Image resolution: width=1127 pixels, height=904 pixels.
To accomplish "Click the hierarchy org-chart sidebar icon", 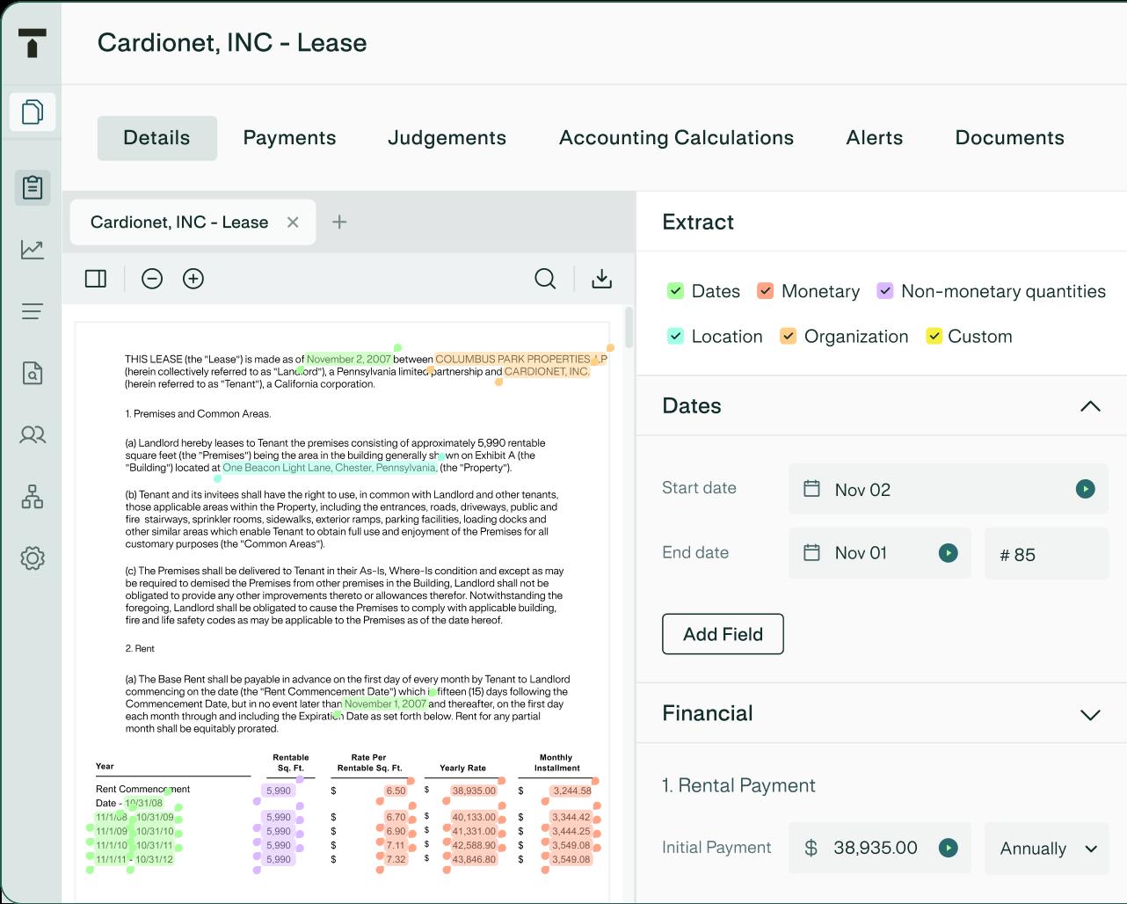I will point(33,497).
